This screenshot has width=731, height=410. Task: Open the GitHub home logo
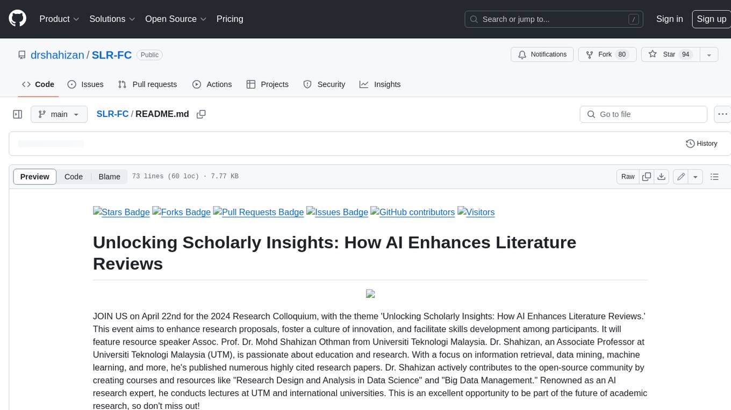(x=17, y=19)
